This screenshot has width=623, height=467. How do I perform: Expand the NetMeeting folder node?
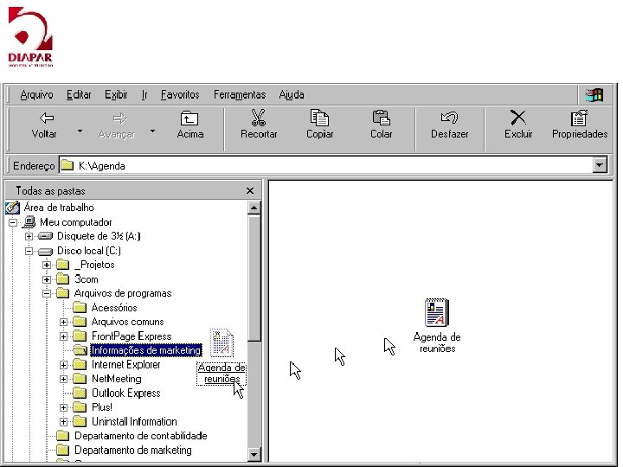point(63,380)
